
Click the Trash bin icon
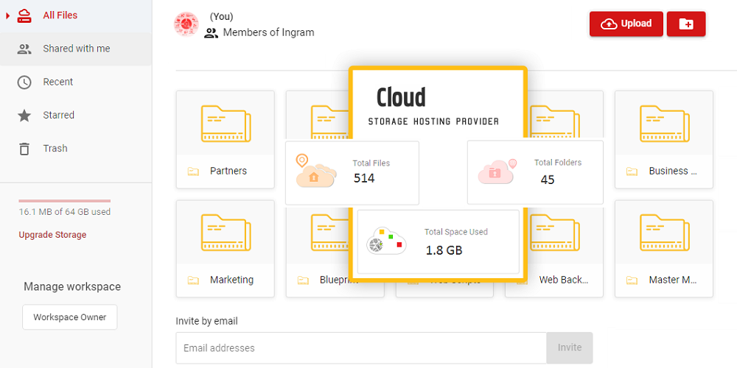[24, 149]
